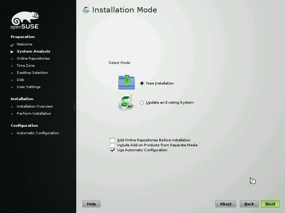Click the System Analysis arrow indicator
Viewport: 285px width, 213px height.
pyautogui.click(x=12, y=51)
